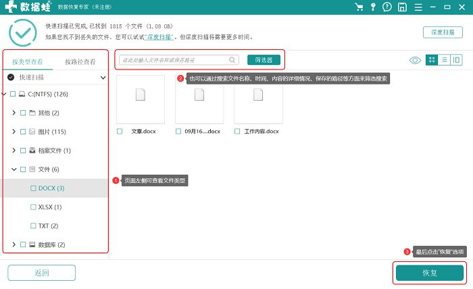The width and height of the screenshot is (473, 289).
Task: Check the 数据库 (2) checkbox
Action: 23,244
